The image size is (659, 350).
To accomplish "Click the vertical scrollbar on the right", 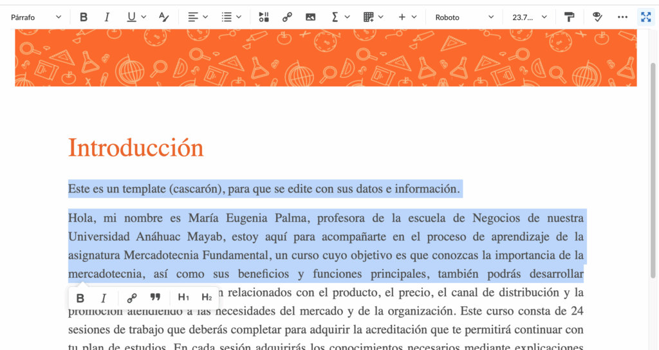I will click(x=653, y=174).
